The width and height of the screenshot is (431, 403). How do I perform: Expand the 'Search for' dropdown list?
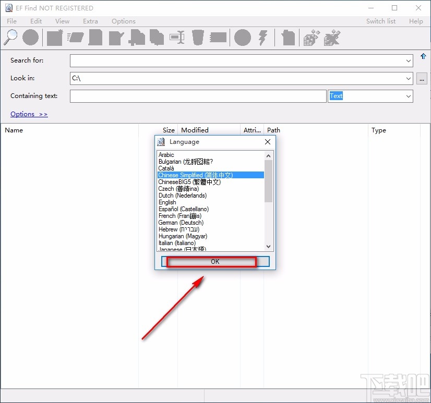click(408, 61)
